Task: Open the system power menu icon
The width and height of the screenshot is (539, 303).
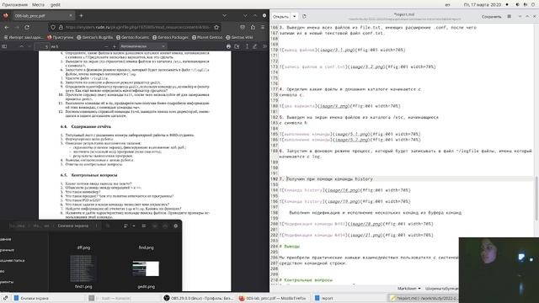Action: click(x=533, y=4)
